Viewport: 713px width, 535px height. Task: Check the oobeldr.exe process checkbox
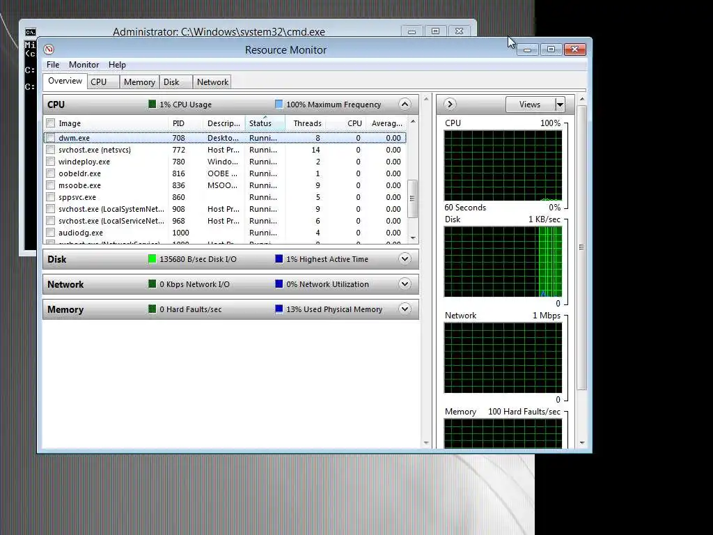click(50, 173)
